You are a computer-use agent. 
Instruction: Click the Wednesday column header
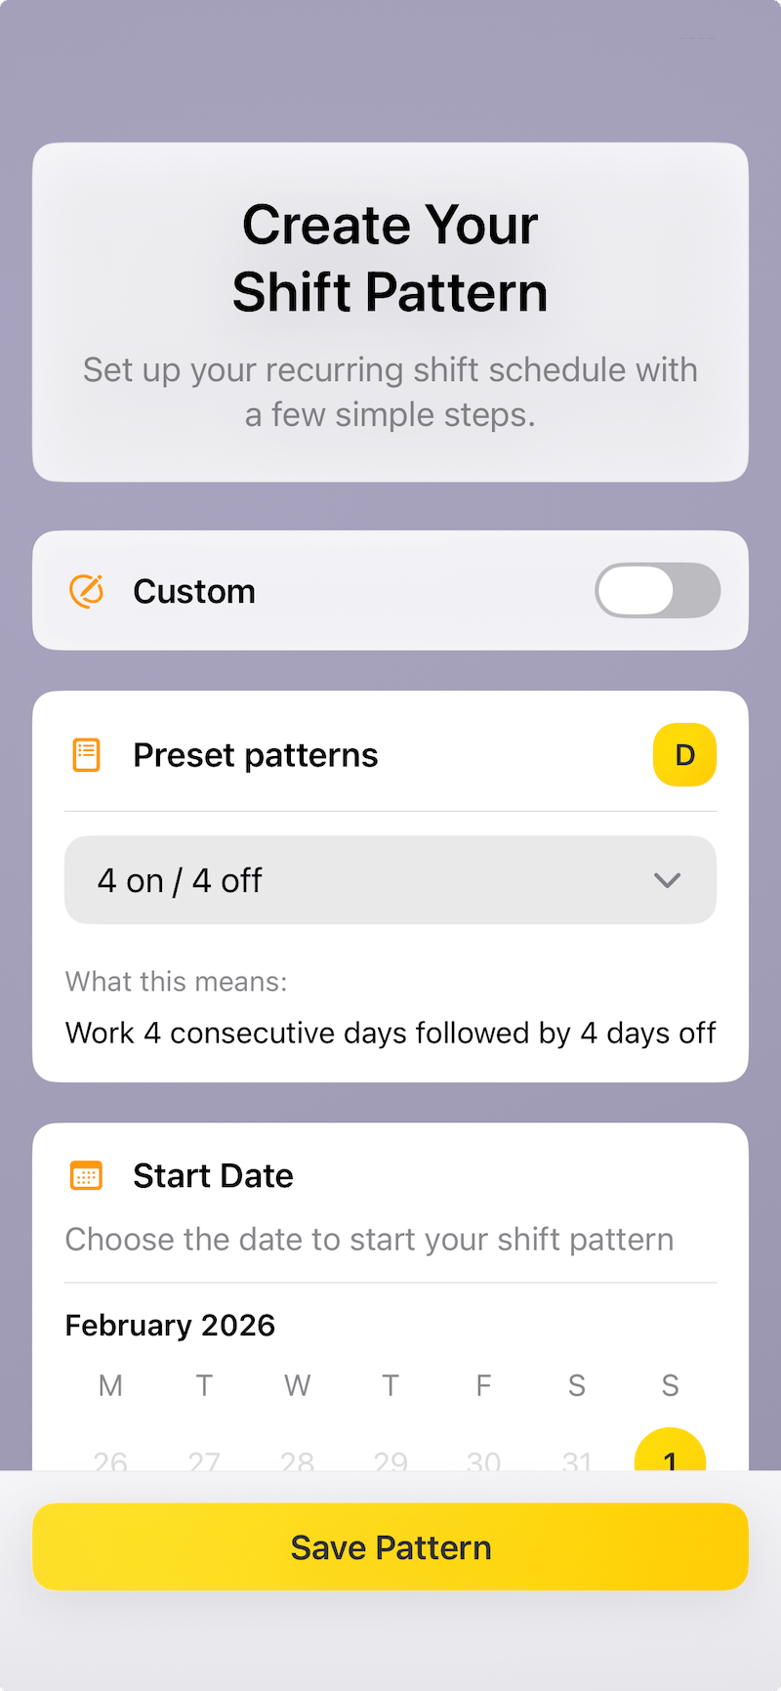(x=298, y=1385)
